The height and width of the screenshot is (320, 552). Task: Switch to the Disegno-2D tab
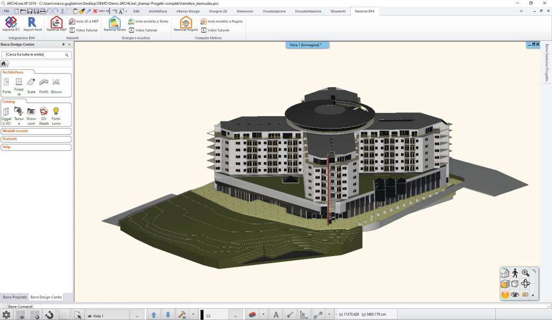coord(218,11)
